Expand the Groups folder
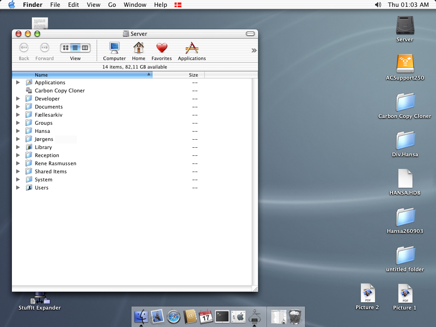Screen dimensions: 436x327 point(18,123)
